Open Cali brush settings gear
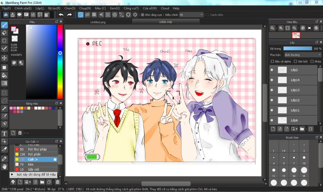The height and width of the screenshot is (192, 323). pyautogui.click(x=55, y=159)
